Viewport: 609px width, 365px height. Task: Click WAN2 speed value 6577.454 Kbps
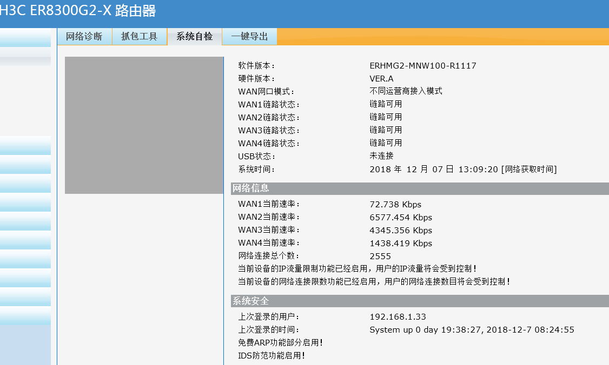pyautogui.click(x=401, y=217)
